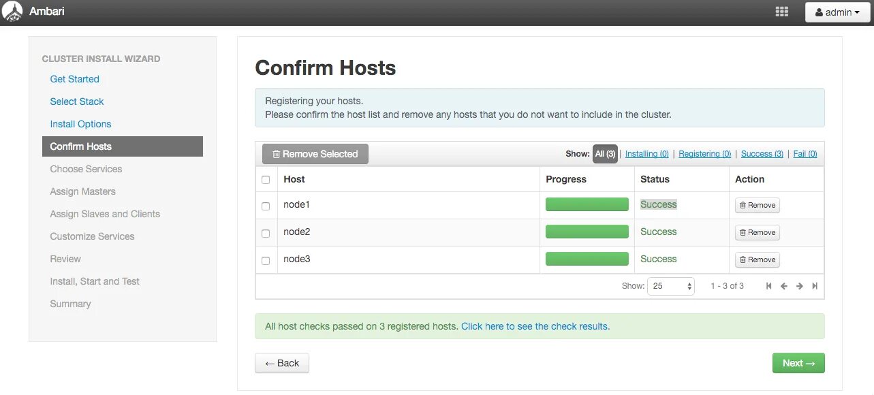The width and height of the screenshot is (874, 395).
Task: Select Get Started wizard step
Action: pyautogui.click(x=74, y=79)
